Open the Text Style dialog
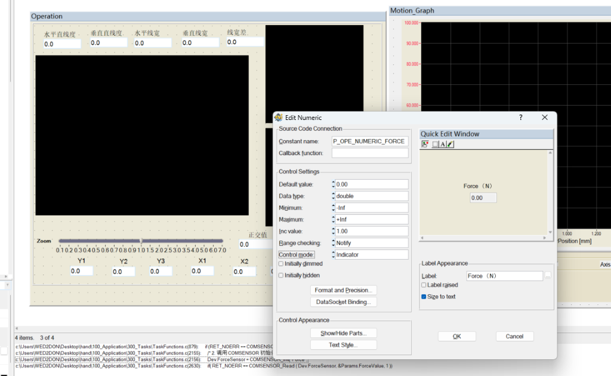This screenshot has width=611, height=376. [344, 344]
